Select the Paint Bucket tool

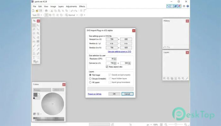coord(34,41)
